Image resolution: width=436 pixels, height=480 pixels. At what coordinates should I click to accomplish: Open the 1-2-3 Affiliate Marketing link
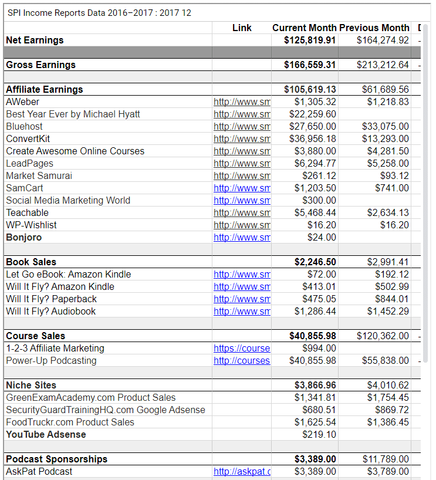[242, 348]
